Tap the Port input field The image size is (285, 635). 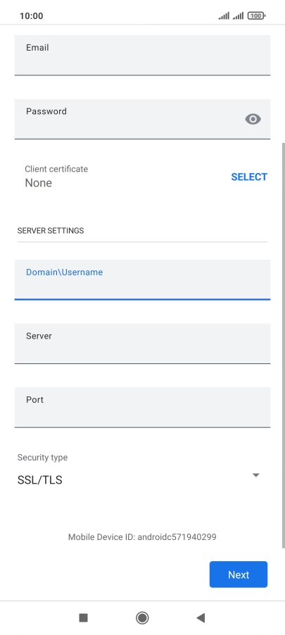click(142, 408)
